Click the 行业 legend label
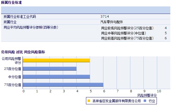 pos(152,101)
